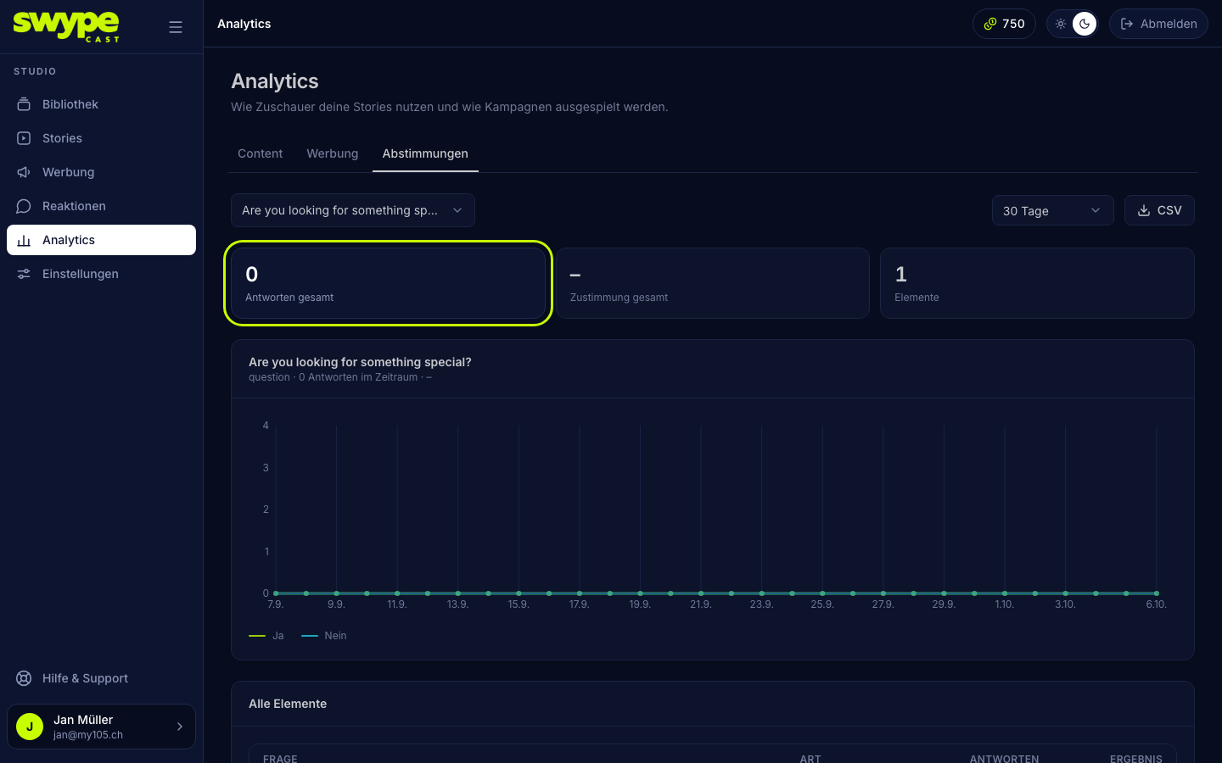This screenshot has height=763, width=1222.
Task: Go to Einstellungen in sidebar
Action: [x=101, y=274]
